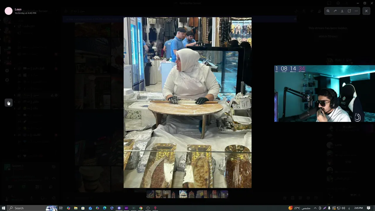Close the image viewer with the X button
This screenshot has width=375, height=211.
366,11
